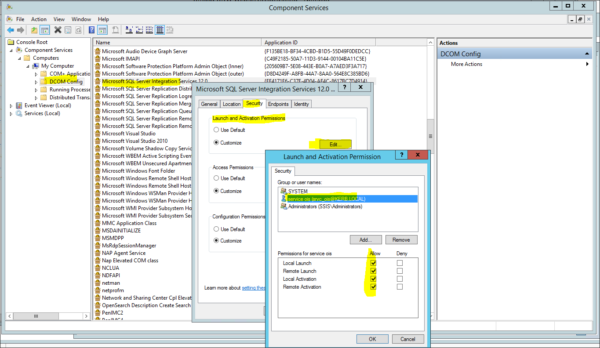Switch to the General tab
Image resolution: width=600 pixels, height=348 pixels.
209,104
